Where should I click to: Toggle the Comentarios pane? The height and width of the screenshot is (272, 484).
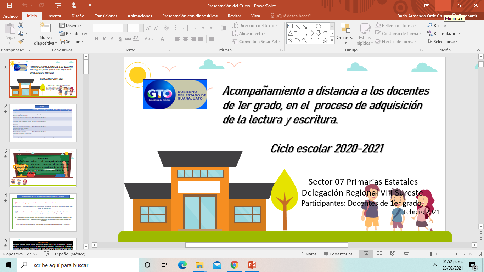[x=338, y=254]
